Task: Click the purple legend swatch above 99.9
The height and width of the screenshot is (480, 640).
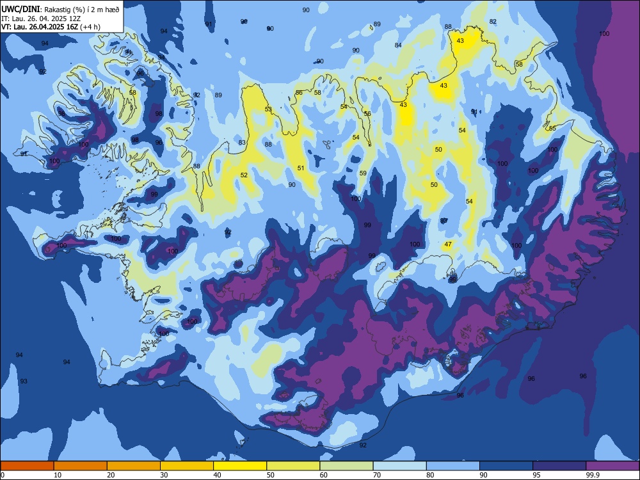Action: (x=612, y=466)
